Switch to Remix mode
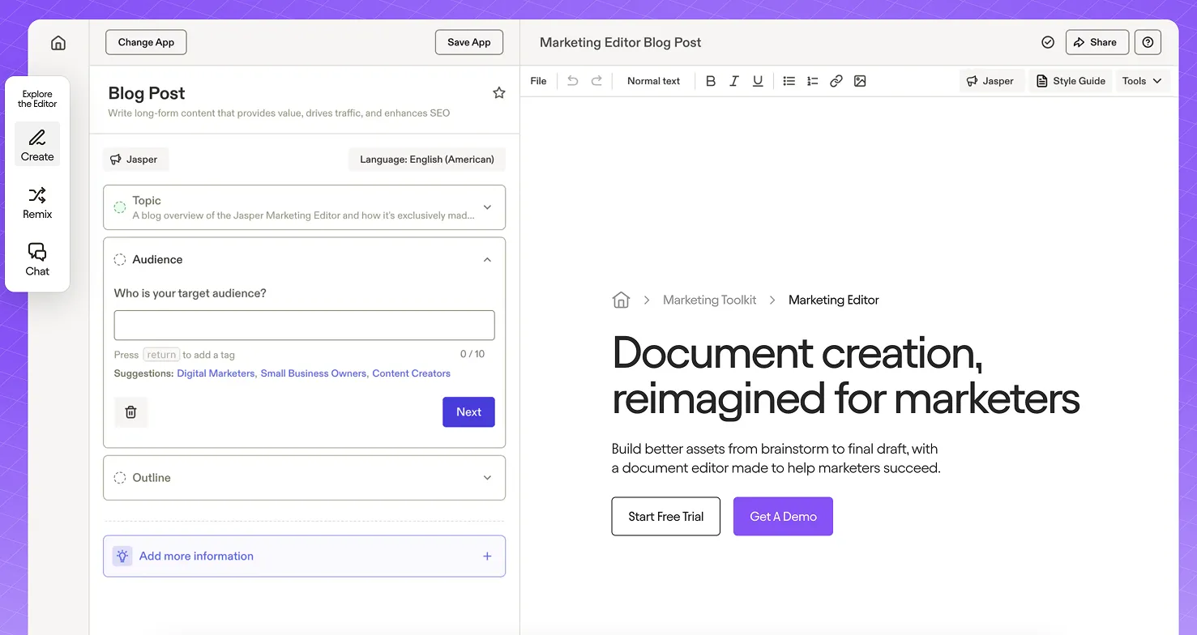This screenshot has width=1197, height=635. pos(37,202)
